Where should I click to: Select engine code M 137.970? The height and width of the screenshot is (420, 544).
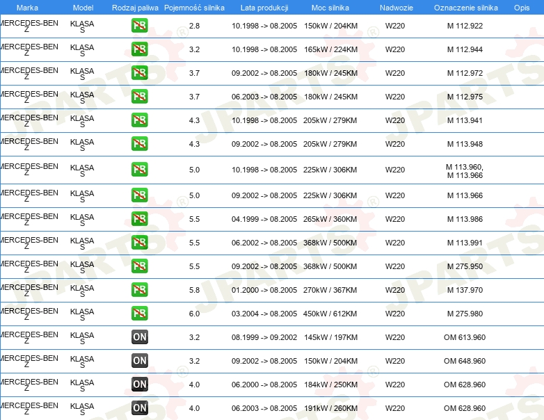465,289
